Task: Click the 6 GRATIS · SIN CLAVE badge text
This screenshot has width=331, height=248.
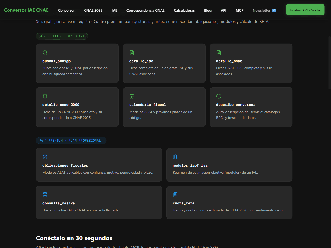Action: (65, 36)
